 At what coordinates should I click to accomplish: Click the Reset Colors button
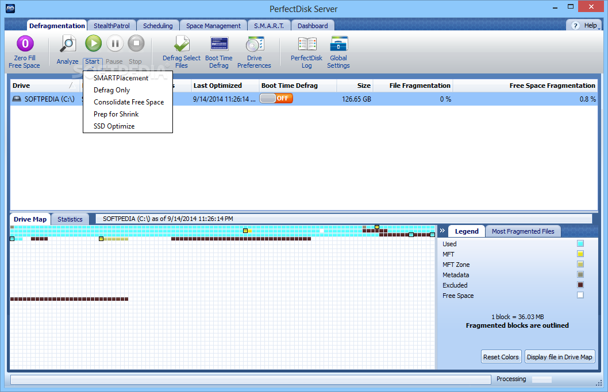pyautogui.click(x=501, y=357)
